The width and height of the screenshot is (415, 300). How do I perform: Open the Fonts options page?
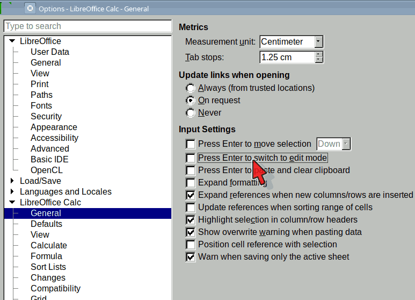[x=41, y=105]
